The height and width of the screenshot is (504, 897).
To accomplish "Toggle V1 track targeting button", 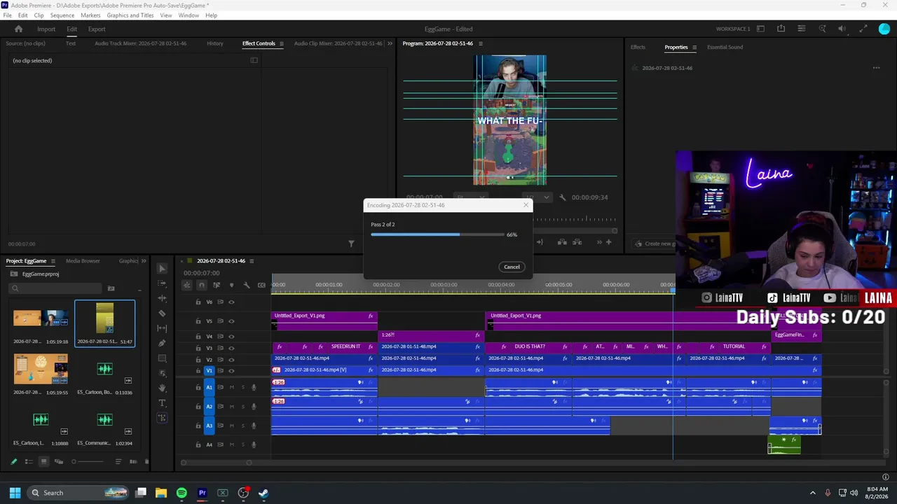I will coord(209,371).
